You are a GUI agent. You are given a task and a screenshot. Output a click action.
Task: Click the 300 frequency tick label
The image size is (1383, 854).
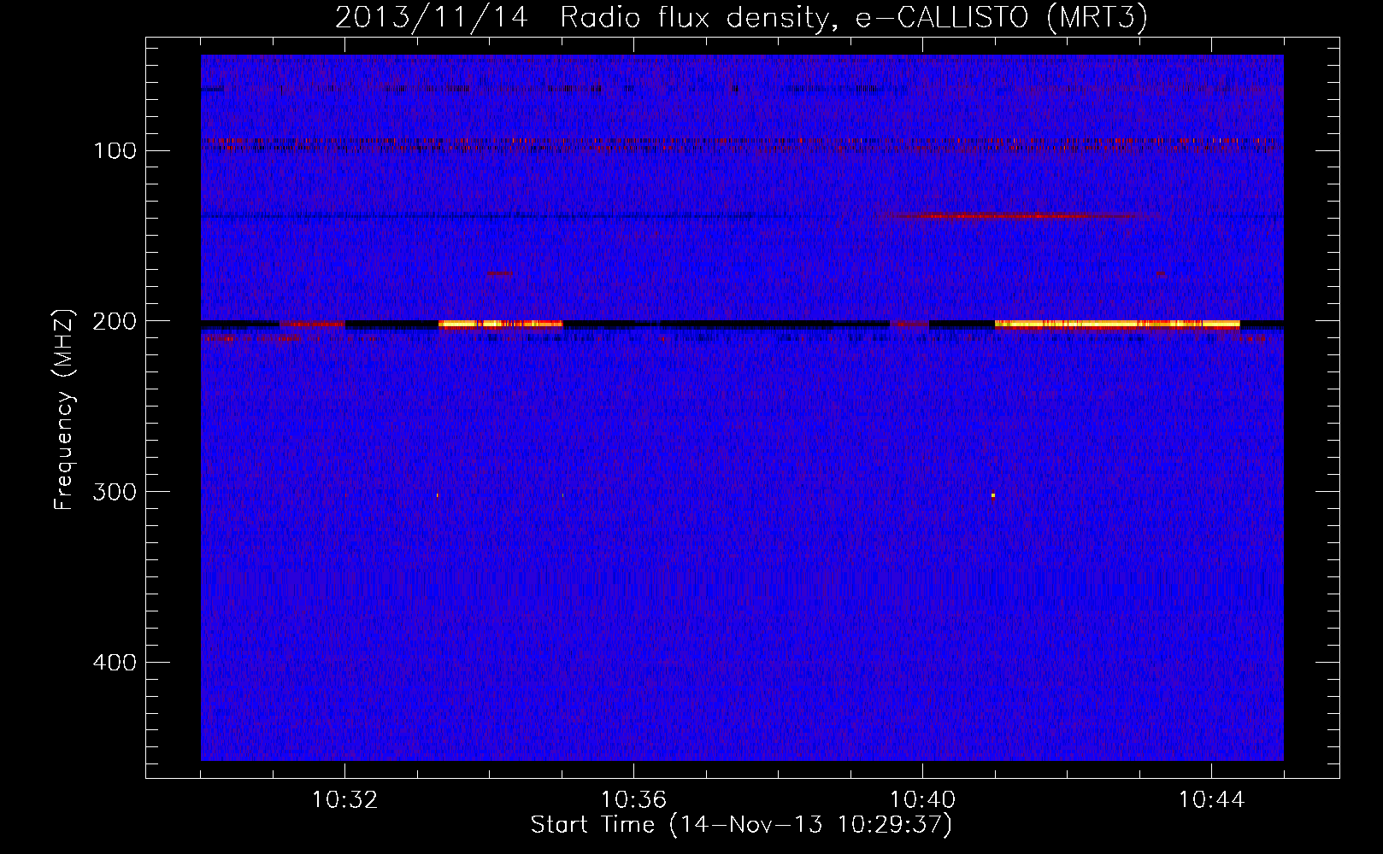tap(115, 493)
